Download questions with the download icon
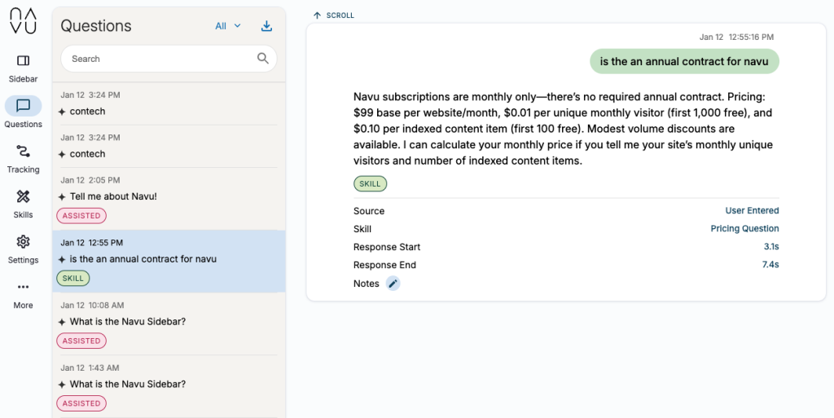This screenshot has width=834, height=418. click(x=266, y=26)
